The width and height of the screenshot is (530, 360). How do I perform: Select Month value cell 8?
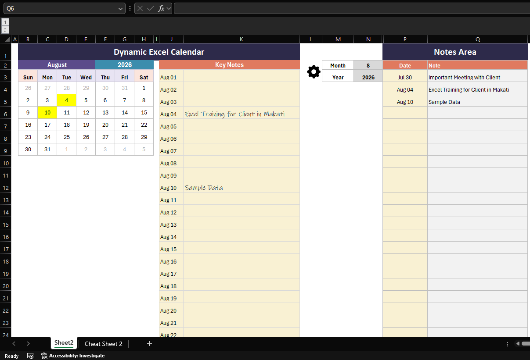click(x=368, y=65)
